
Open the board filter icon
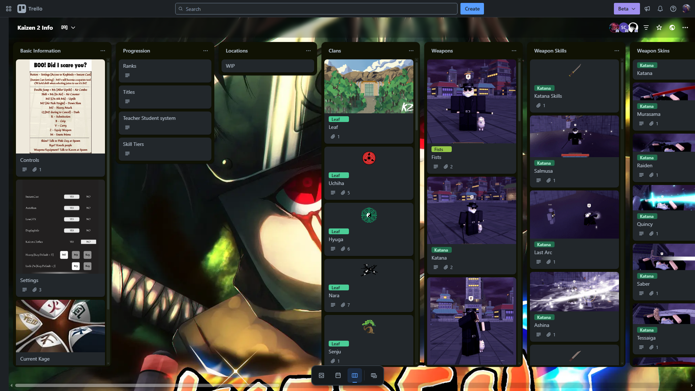point(646,28)
